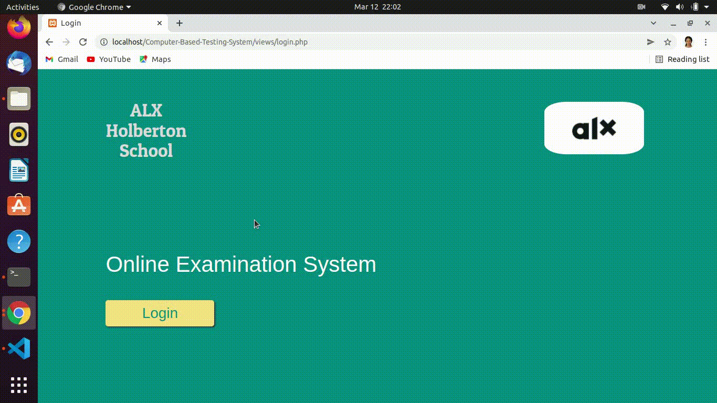Open the clock calendar Mar 12 22:02
This screenshot has width=717, height=403.
(x=377, y=7)
